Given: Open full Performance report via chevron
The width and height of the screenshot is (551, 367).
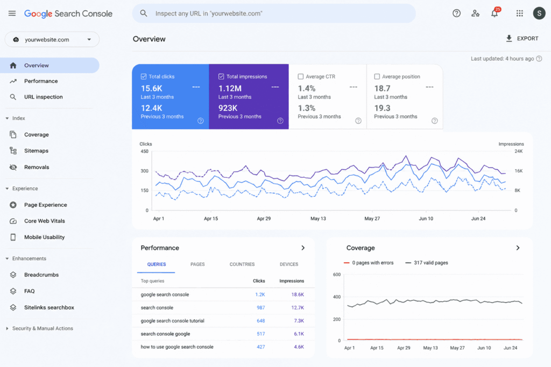Looking at the screenshot, I should click(x=303, y=248).
